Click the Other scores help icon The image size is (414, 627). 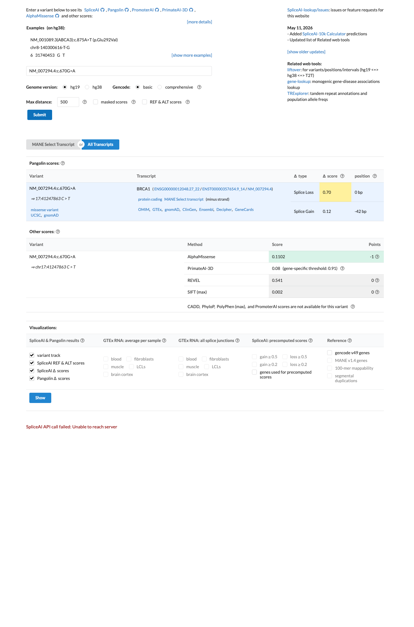tap(58, 232)
